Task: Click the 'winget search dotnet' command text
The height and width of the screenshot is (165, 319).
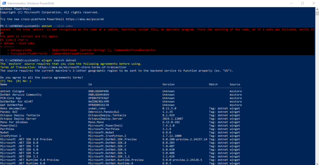Action: [59, 60]
